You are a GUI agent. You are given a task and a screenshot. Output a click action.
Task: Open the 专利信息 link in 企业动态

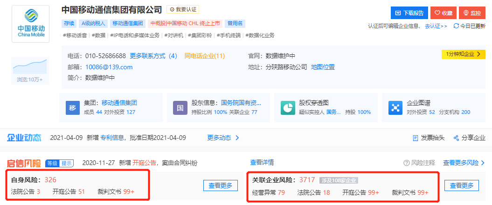pos(112,138)
